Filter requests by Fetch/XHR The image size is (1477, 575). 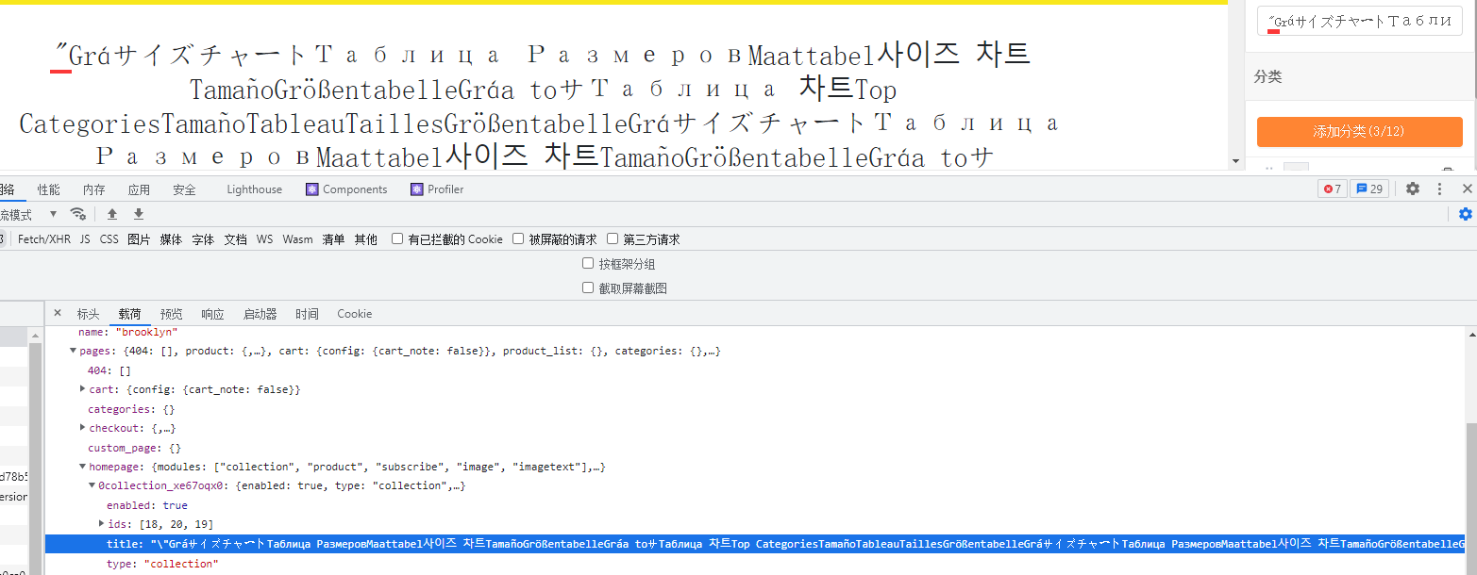44,239
